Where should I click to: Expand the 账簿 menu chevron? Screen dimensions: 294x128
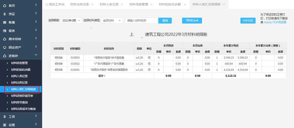(x=36, y=21)
